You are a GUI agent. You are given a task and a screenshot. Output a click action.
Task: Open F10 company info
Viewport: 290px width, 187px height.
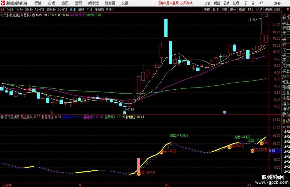[250, 10]
